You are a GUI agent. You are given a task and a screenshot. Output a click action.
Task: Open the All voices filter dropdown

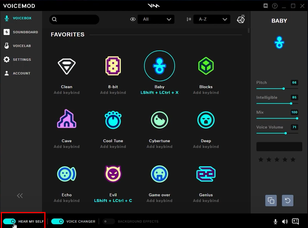click(x=156, y=19)
